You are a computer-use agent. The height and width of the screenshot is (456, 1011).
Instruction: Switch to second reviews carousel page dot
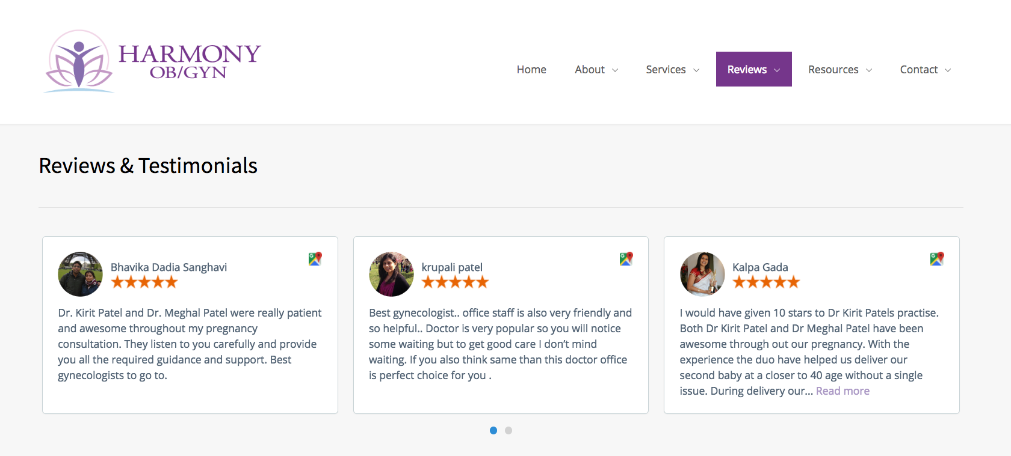pos(509,430)
